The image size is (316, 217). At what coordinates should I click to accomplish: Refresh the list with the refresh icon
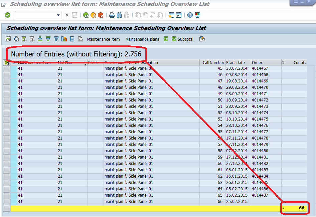point(16,39)
